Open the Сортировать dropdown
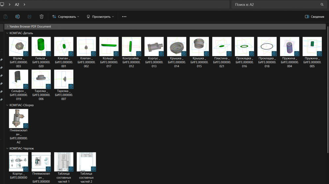Image resolution: width=329 pixels, height=184 pixels. pos(65,16)
